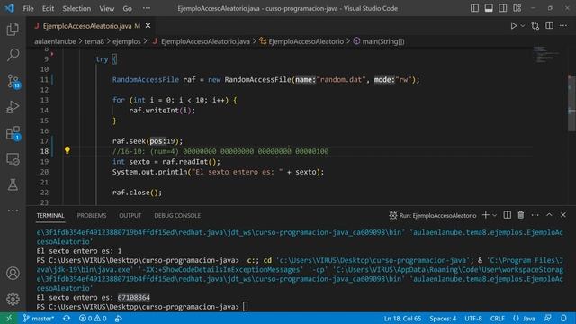Click the ejemplos breadcrumb

pos(127,41)
